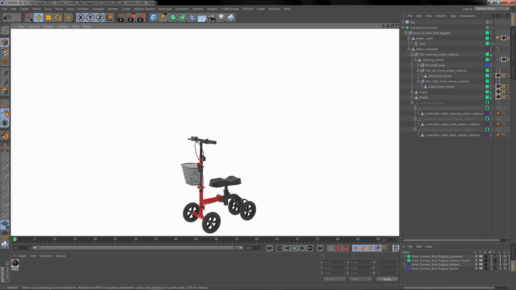The height and width of the screenshot is (290, 516).
Task: Collapse Steering_wheel tree node
Action: tap(415, 60)
